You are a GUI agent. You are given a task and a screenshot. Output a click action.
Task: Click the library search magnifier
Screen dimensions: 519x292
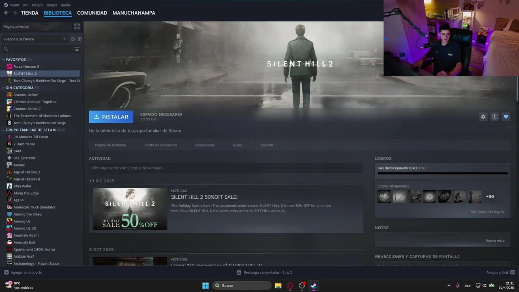[x=6, y=49]
